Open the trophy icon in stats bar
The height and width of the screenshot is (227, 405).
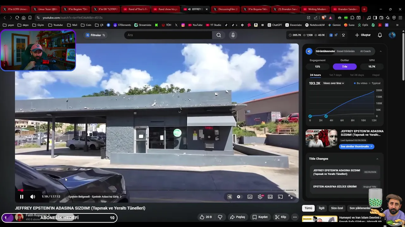click(343, 35)
